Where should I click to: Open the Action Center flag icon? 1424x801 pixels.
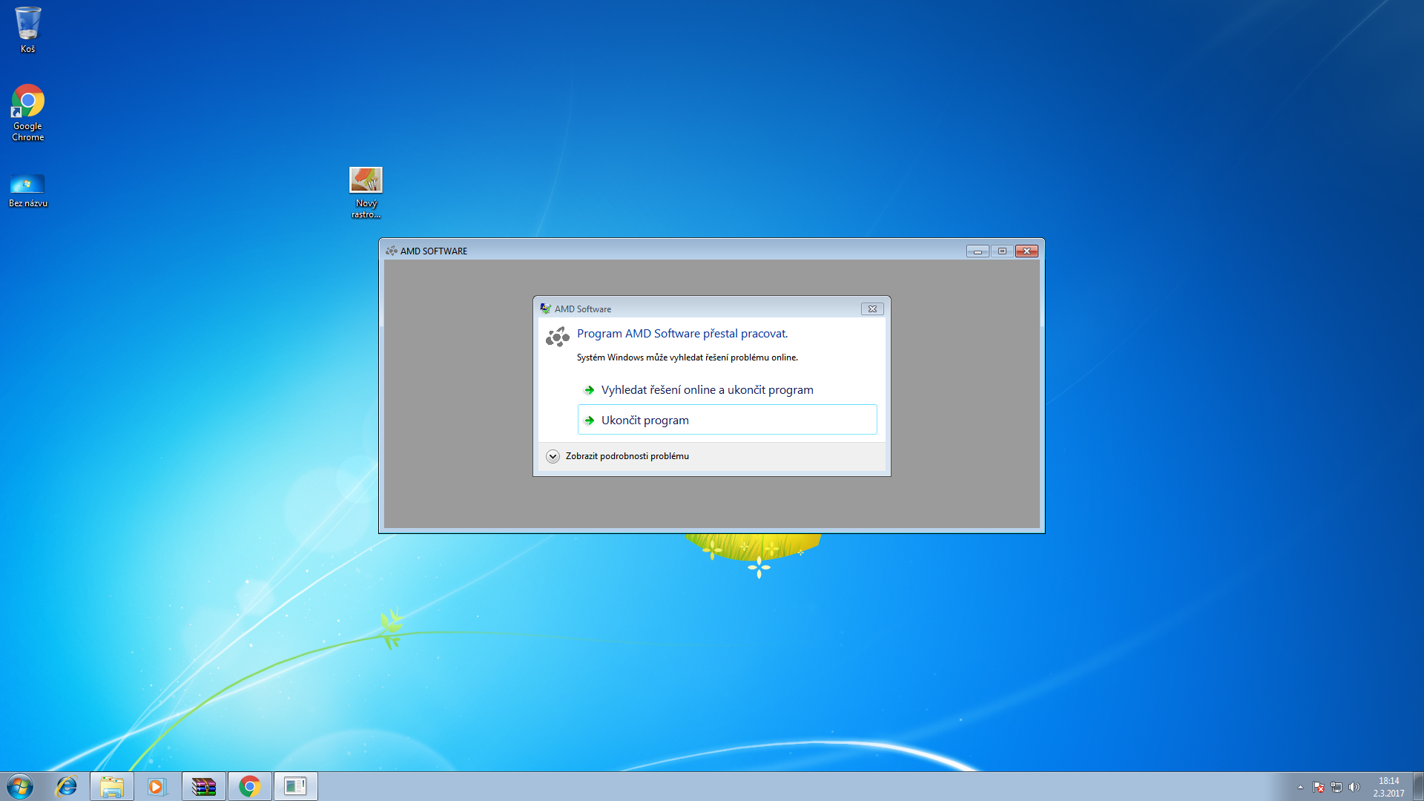click(x=1319, y=787)
